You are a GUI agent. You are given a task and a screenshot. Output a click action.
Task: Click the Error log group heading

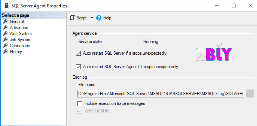click(x=80, y=77)
